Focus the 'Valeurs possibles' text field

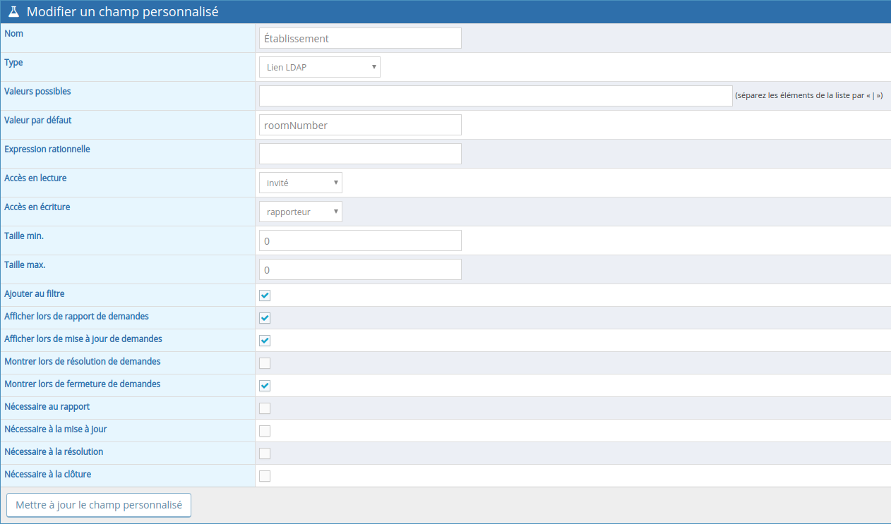pyautogui.click(x=495, y=96)
